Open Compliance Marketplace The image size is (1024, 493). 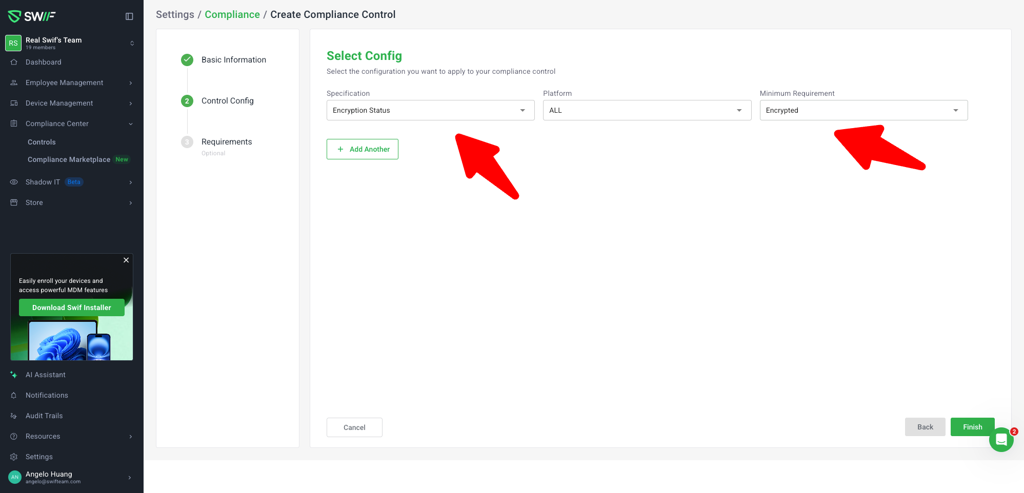(69, 159)
